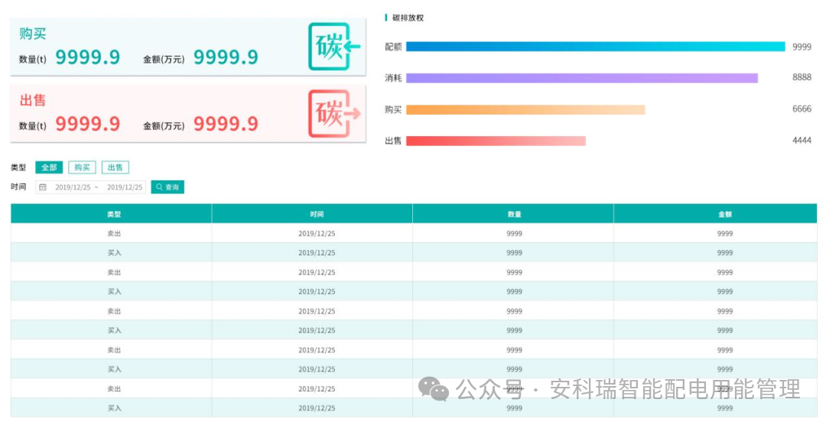This screenshot has width=826, height=422.
Task: Click 数量(t) value 9999.9 in 出售 card
Action: pos(88,124)
